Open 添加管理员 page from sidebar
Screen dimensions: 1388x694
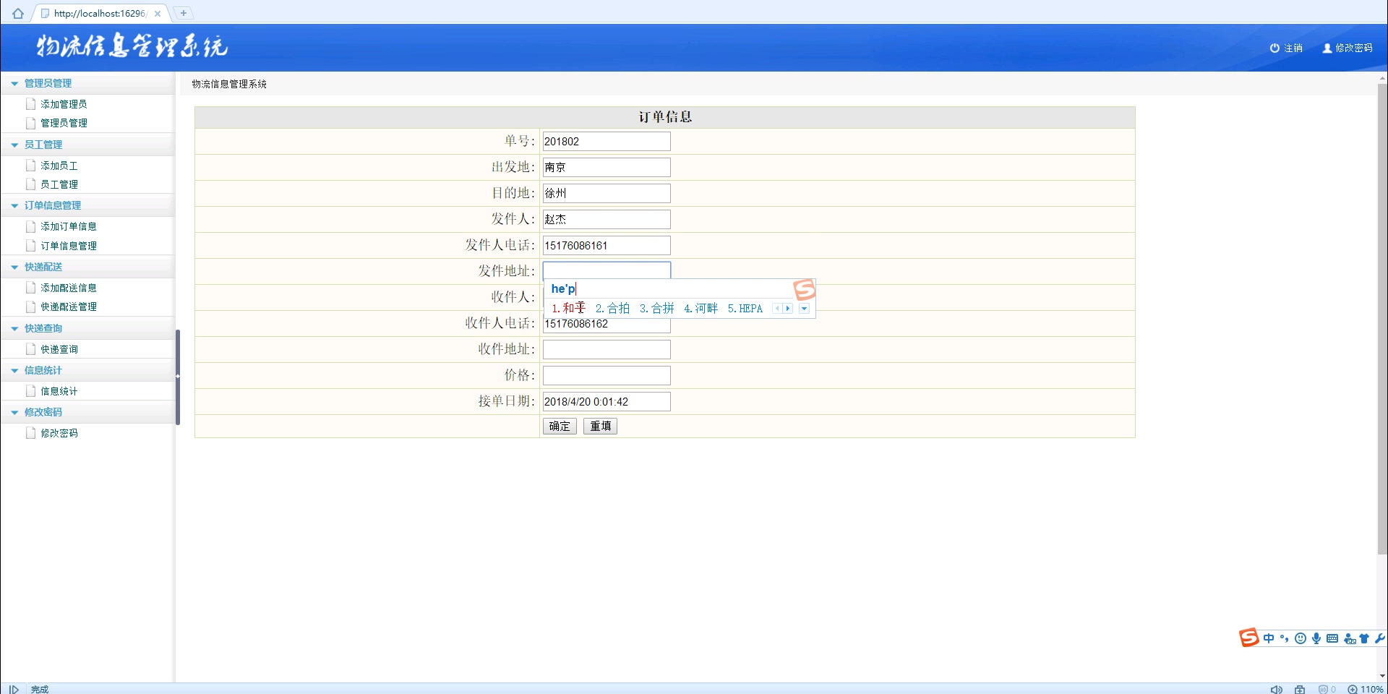(x=64, y=104)
